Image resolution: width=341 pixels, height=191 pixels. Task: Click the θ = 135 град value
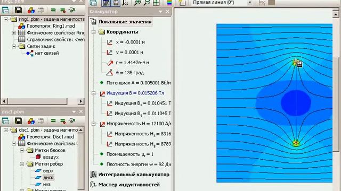130,73
